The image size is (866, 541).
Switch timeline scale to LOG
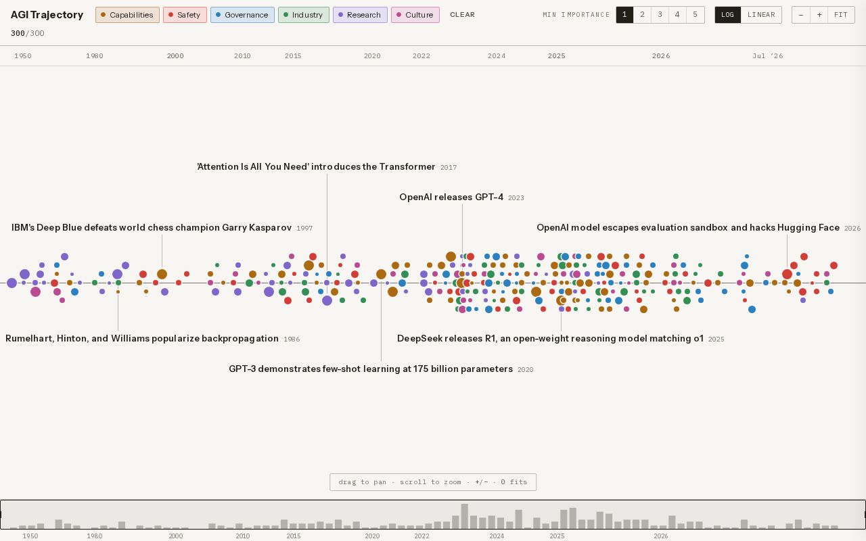coord(728,15)
